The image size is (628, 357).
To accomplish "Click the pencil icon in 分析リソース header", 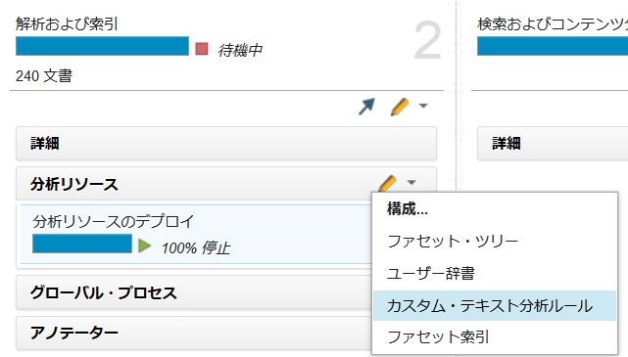I will pos(387,183).
